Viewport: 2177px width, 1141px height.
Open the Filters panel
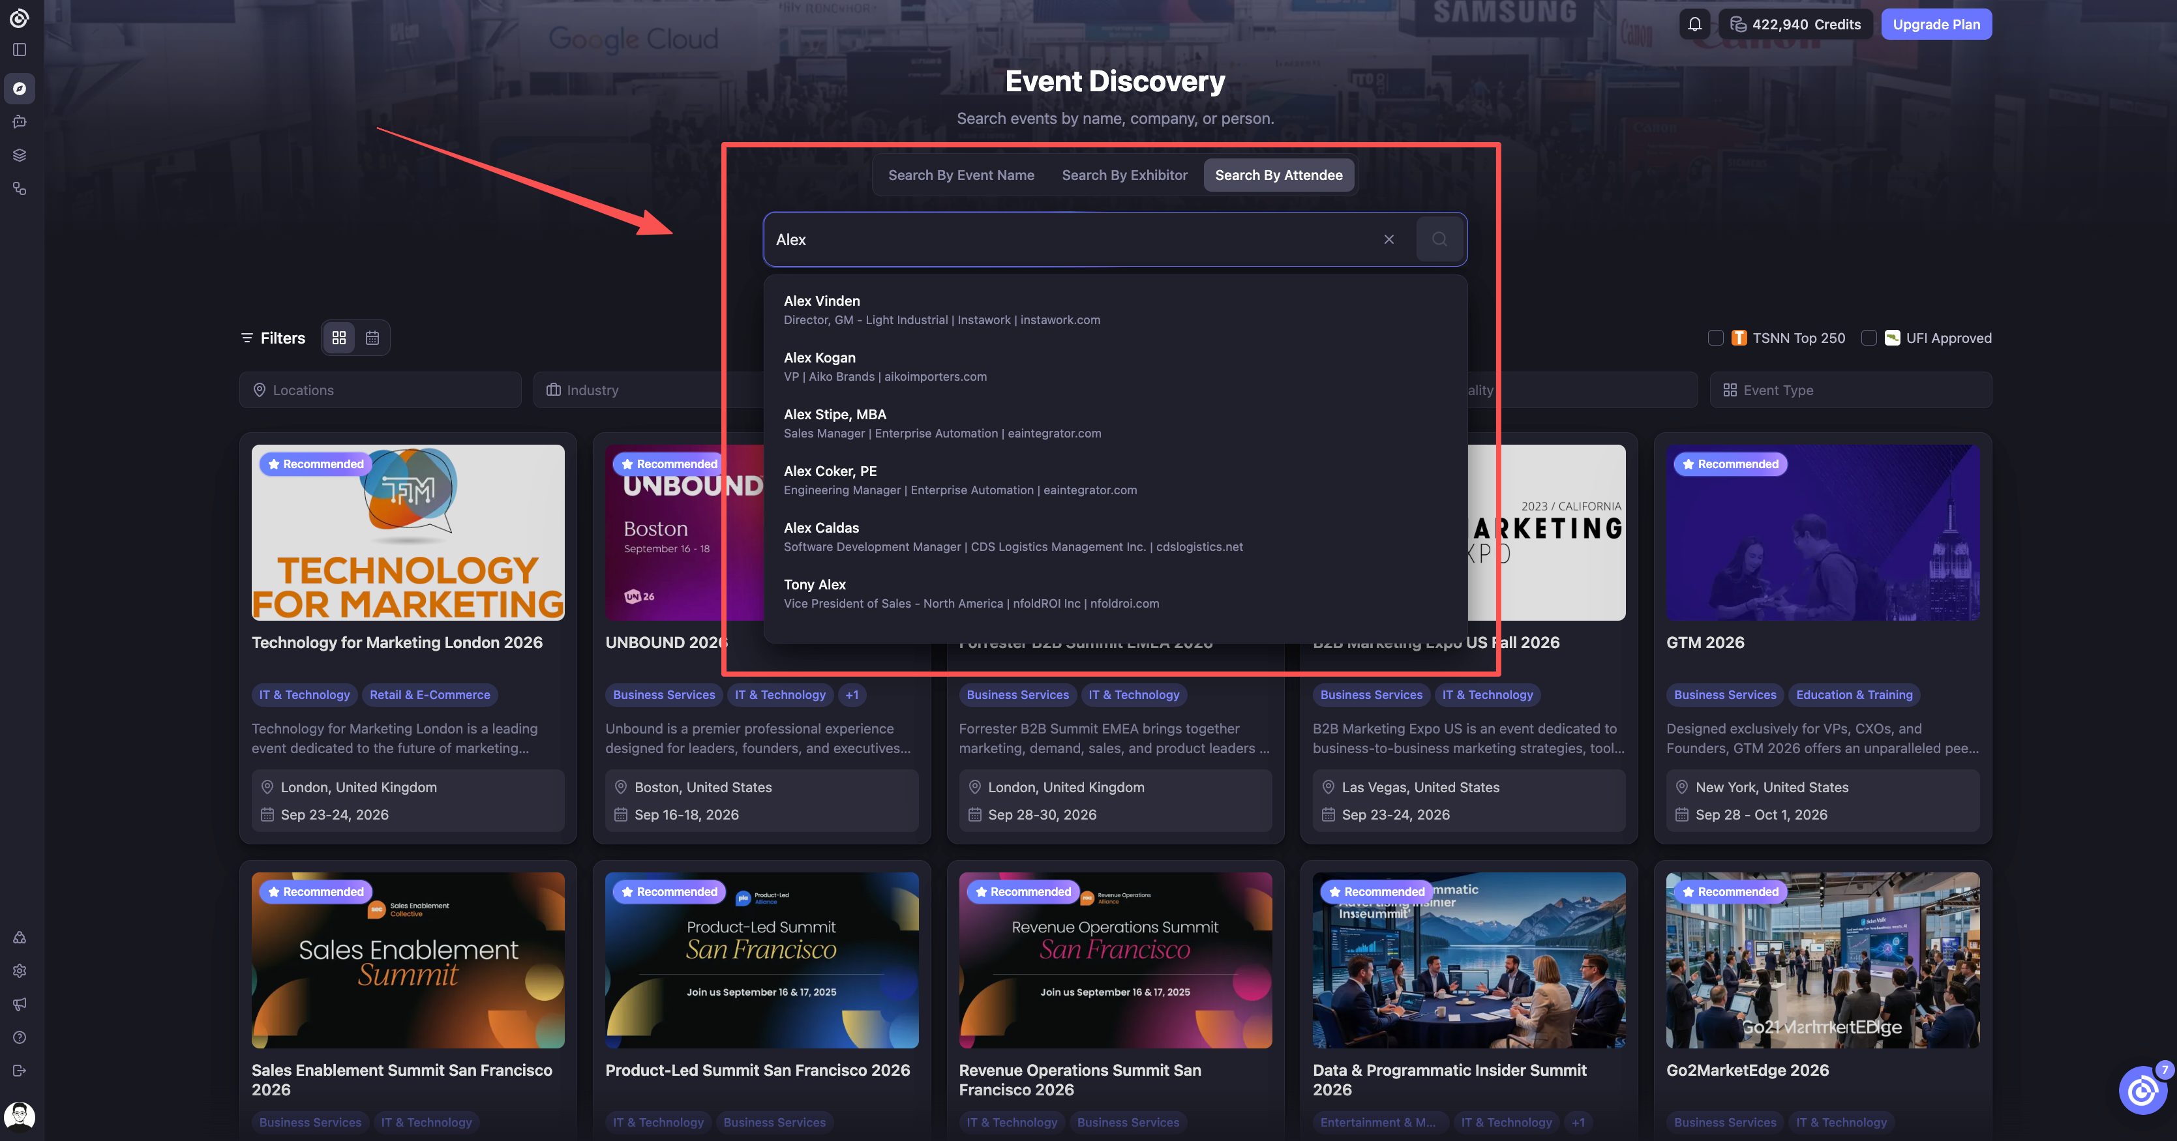(x=273, y=338)
